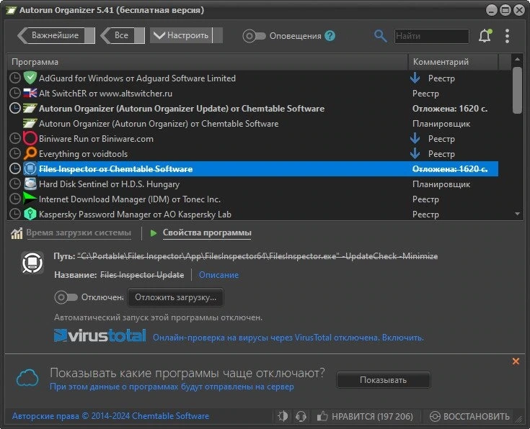Click the Отложить загрузку... button
The width and height of the screenshot is (530, 429).
tap(175, 297)
